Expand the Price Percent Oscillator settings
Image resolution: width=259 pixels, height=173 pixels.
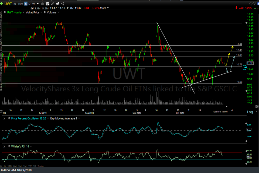point(48,118)
